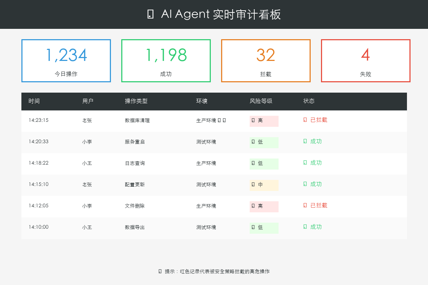Click the 服务重启 operation cell
The height and width of the screenshot is (285, 428).
click(135, 142)
